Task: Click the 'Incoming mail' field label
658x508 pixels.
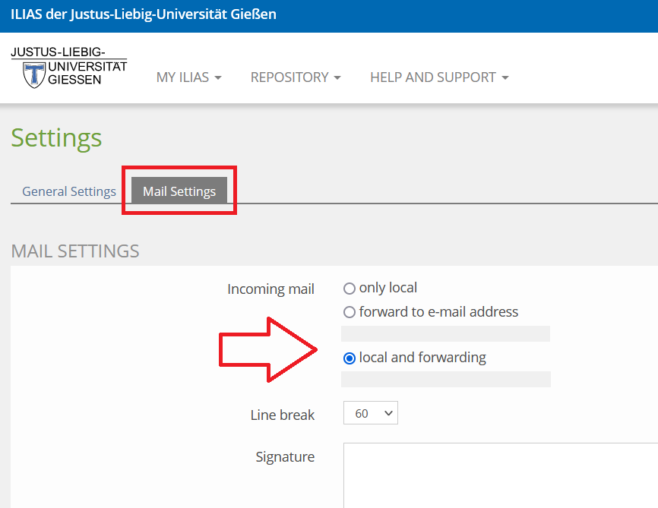Action: click(270, 289)
